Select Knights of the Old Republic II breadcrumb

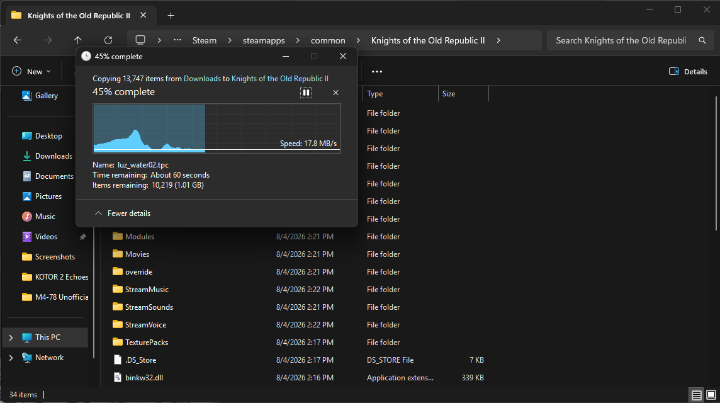tap(427, 40)
